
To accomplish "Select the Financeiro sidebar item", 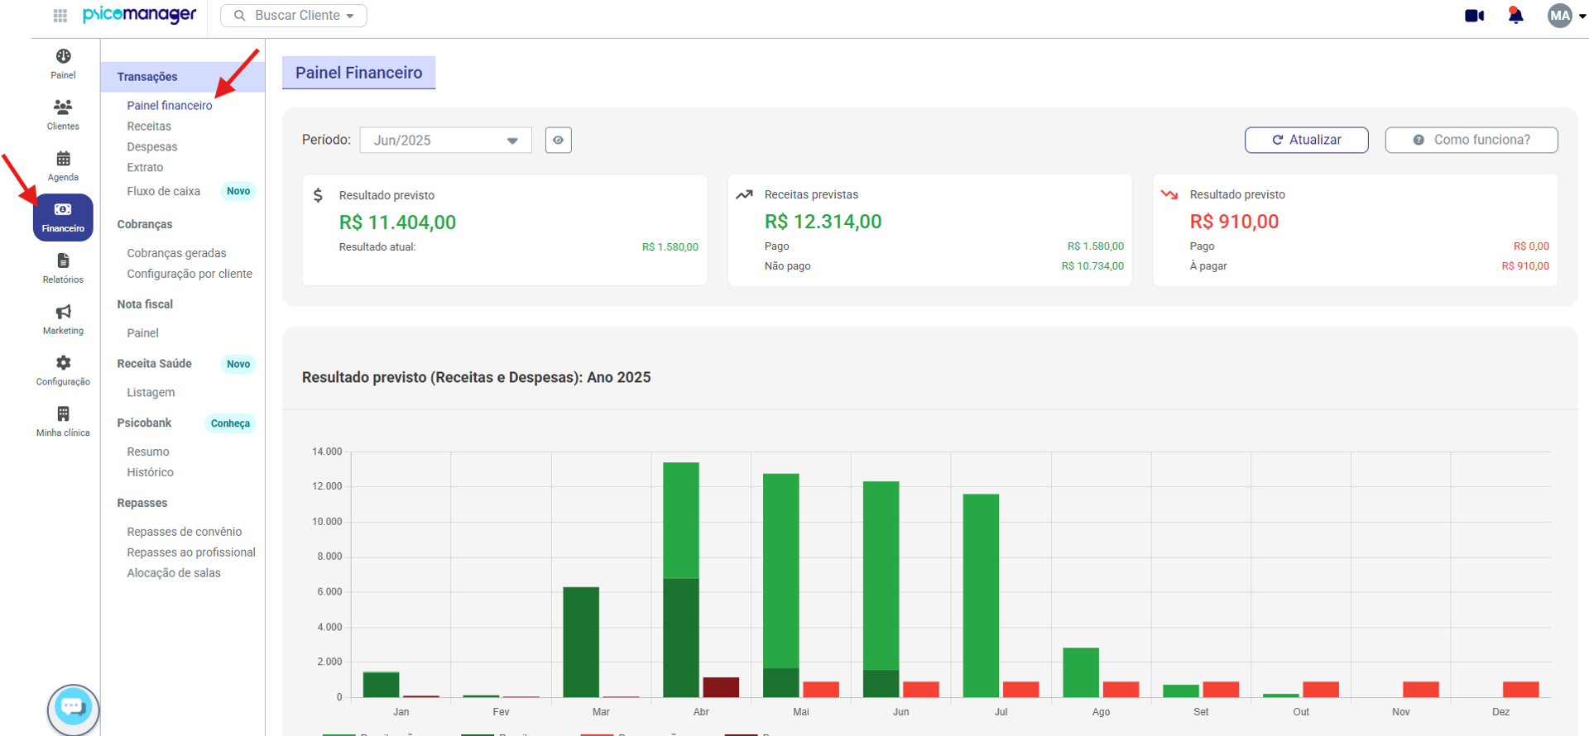I will [63, 217].
